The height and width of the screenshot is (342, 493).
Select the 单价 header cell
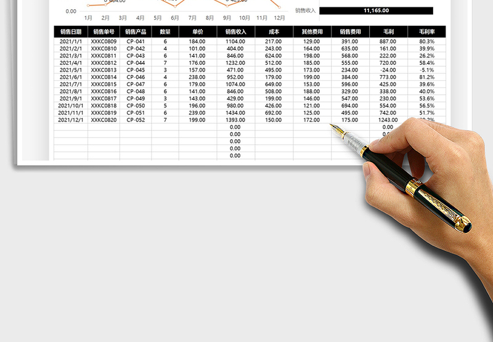click(x=197, y=31)
